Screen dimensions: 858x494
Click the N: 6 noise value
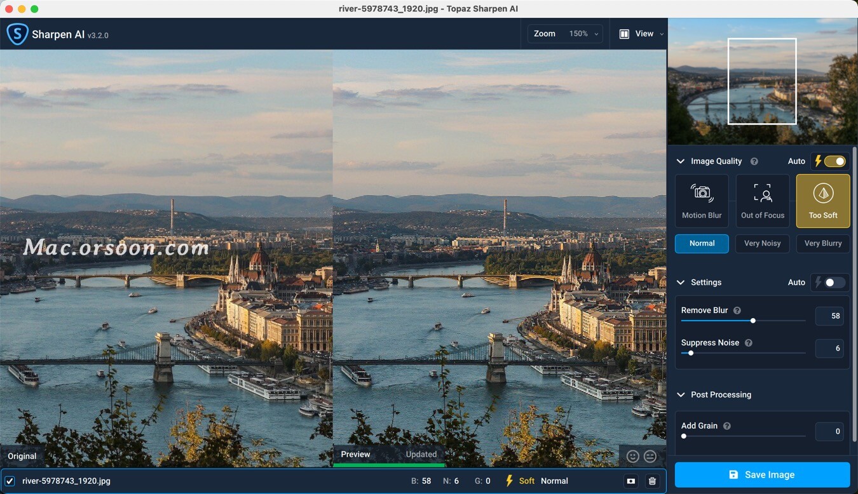click(x=451, y=481)
